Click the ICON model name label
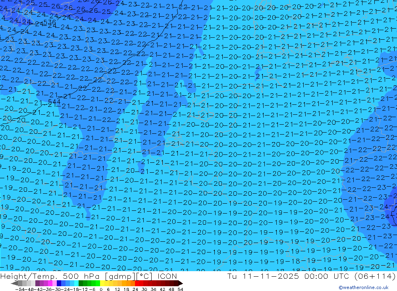 coord(167,276)
